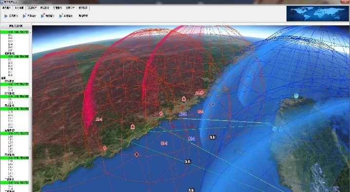The width and height of the screenshot is (350, 192).
Task: Click the text-only button after the play buttons
Action: (83, 16)
